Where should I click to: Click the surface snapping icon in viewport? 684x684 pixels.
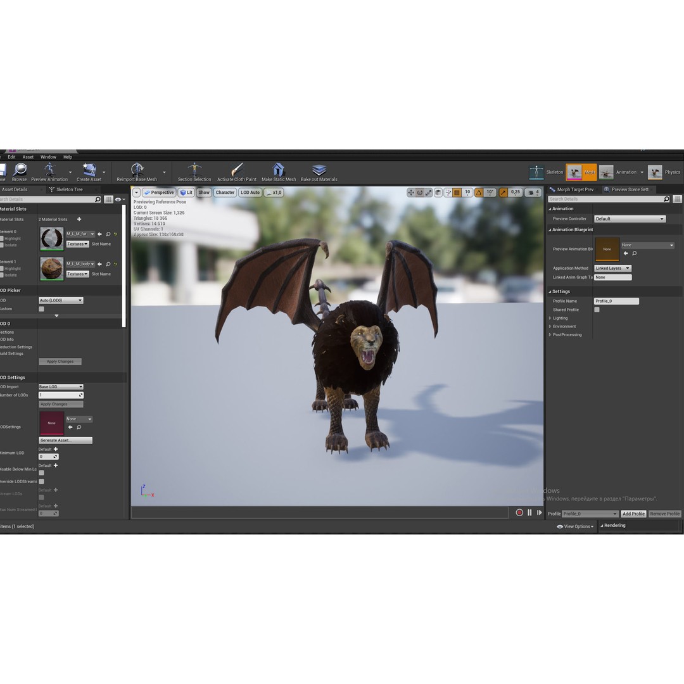point(448,193)
